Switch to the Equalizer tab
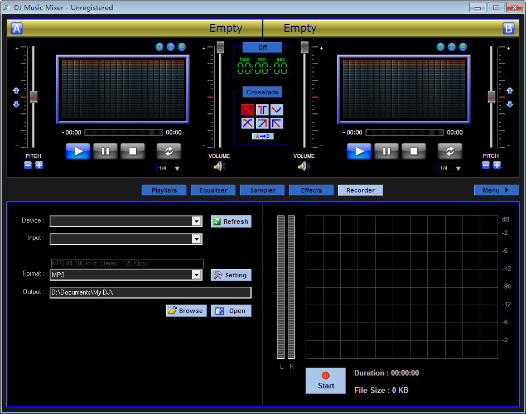 pyautogui.click(x=213, y=190)
